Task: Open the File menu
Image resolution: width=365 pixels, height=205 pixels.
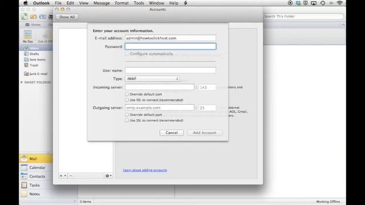Action: pos(58,3)
